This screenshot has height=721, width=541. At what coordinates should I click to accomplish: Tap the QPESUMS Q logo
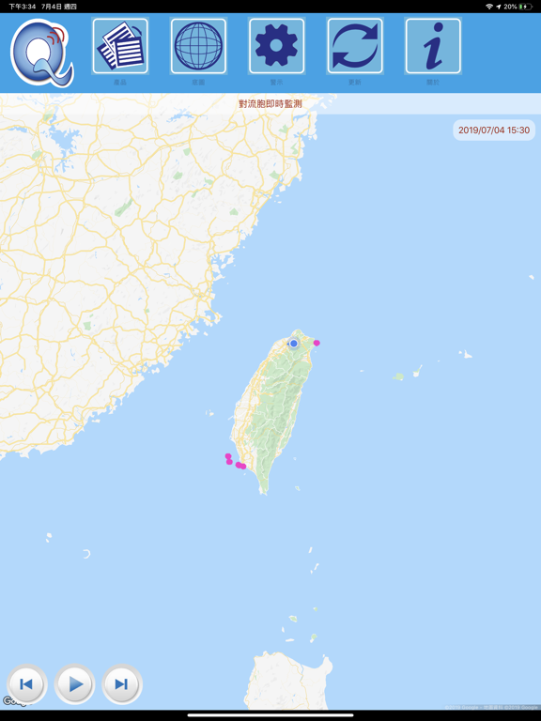(42, 53)
